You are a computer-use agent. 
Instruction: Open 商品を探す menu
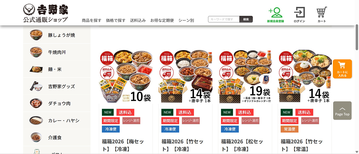92,20
